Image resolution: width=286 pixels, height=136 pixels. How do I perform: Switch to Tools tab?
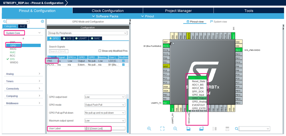249,11
